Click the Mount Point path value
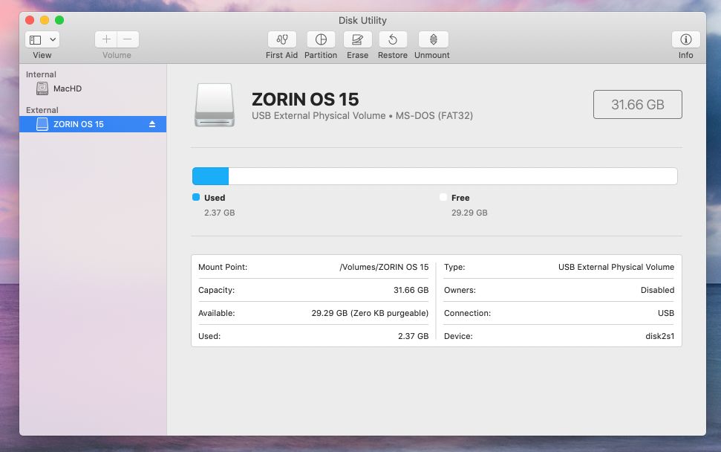The image size is (721, 452). (x=383, y=267)
